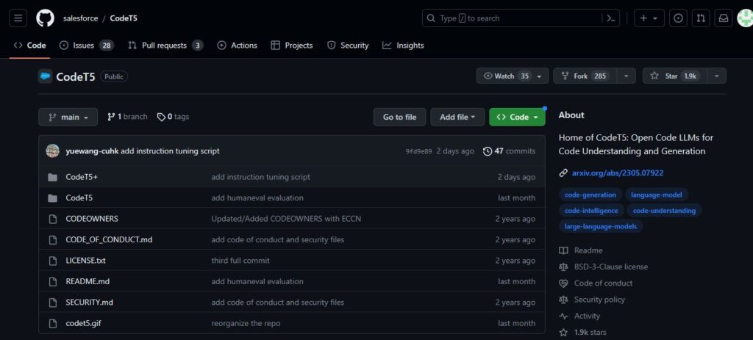Viewport: 753px width, 340px height.
Task: Star the CodeT5 repository
Action: pyautogui.click(x=675, y=76)
